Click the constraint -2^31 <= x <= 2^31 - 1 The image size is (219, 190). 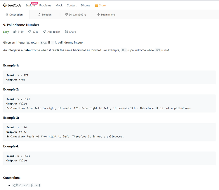[x=26, y=185]
